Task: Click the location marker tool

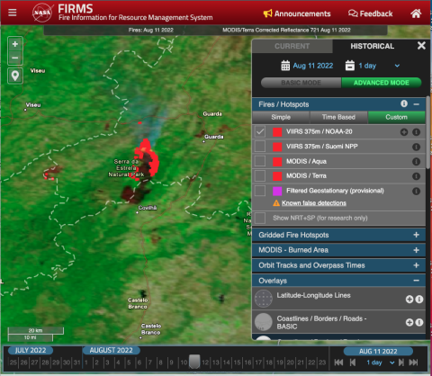Action: click(x=15, y=76)
